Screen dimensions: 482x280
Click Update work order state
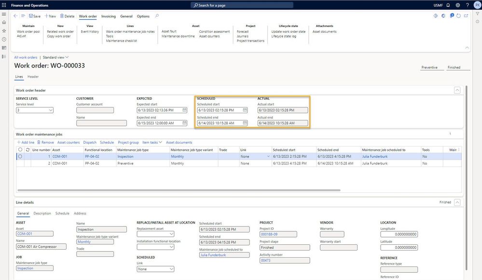(289, 32)
